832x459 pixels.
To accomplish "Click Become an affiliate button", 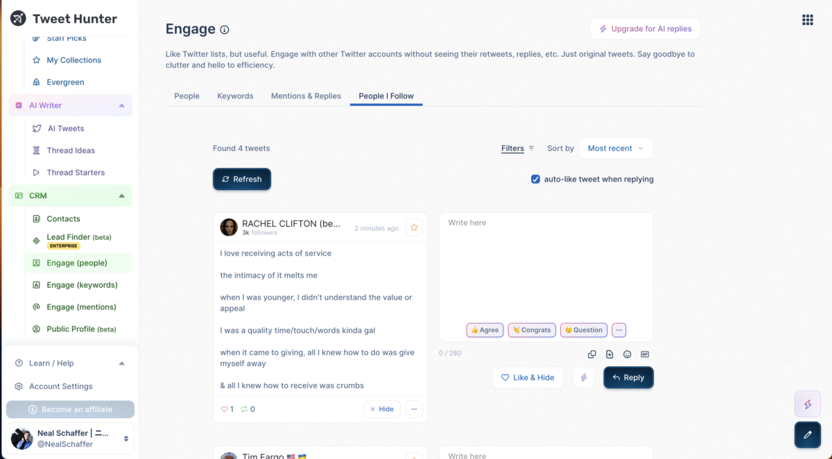I will pyautogui.click(x=70, y=409).
